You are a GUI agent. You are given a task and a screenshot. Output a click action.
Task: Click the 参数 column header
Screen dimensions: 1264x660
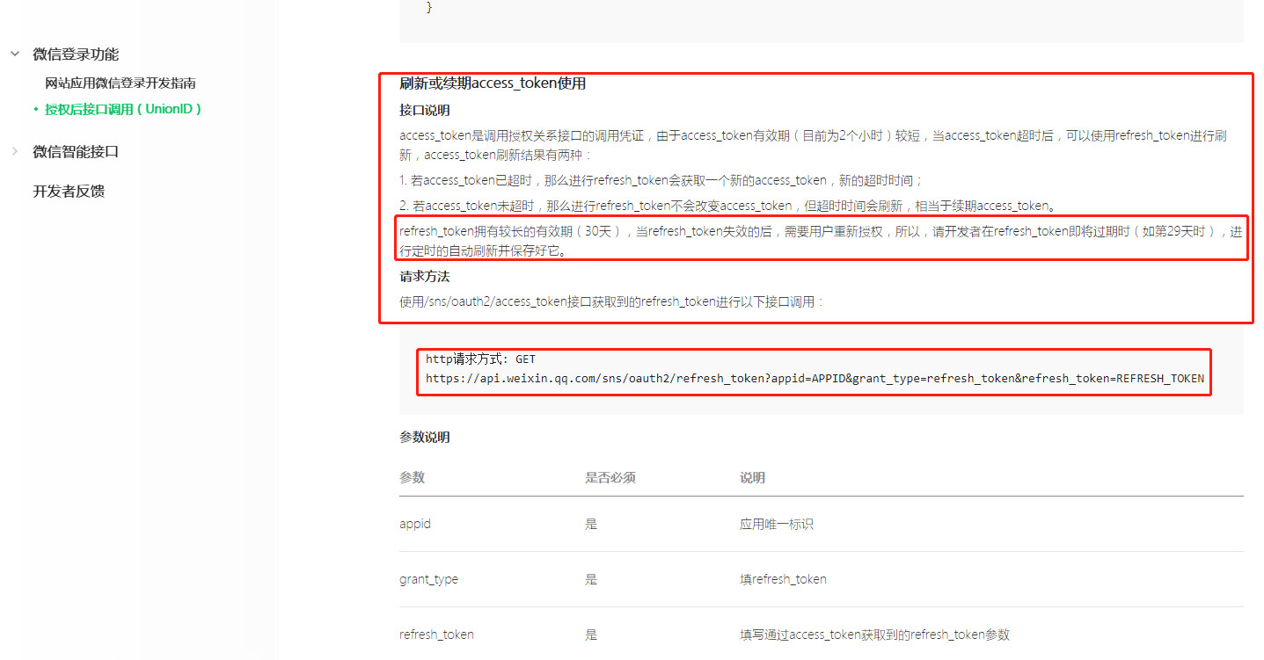(x=412, y=477)
